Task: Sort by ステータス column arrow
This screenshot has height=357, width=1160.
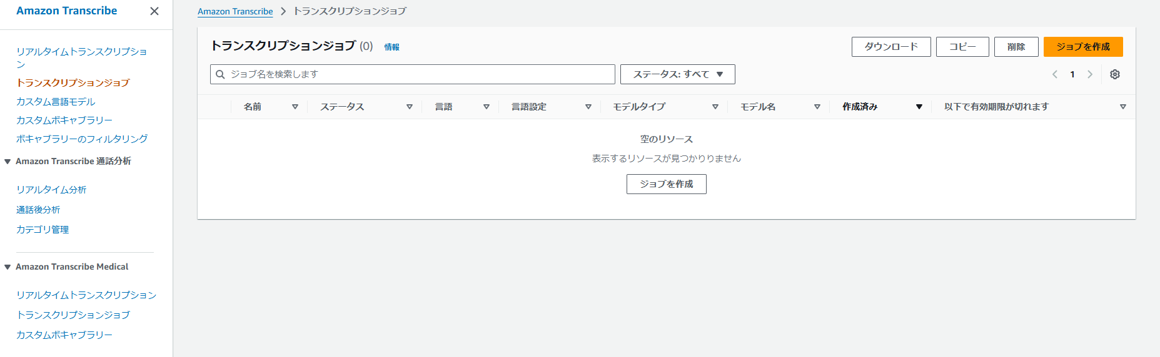Action: tap(410, 107)
